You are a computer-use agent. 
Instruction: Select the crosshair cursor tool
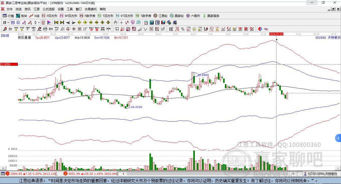coord(121,23)
